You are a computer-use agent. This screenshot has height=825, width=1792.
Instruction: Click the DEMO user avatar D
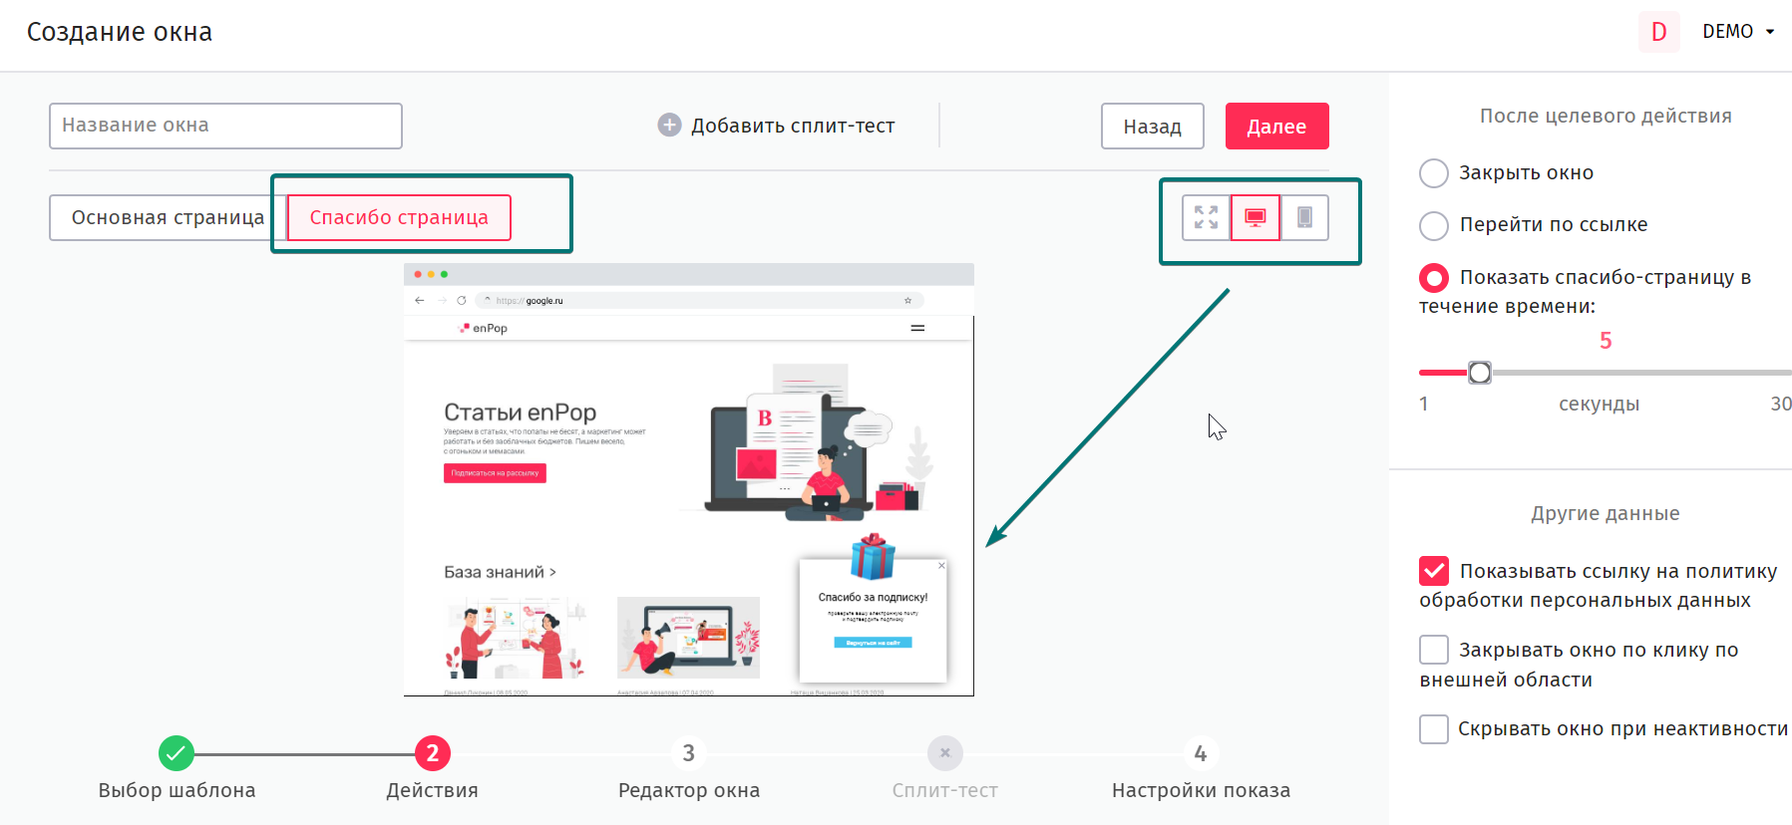click(1658, 32)
